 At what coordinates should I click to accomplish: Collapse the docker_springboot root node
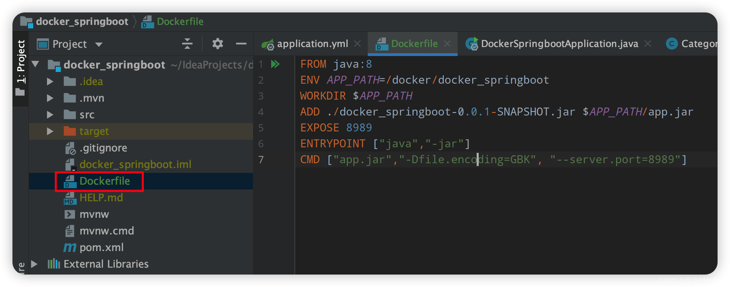pyautogui.click(x=35, y=64)
